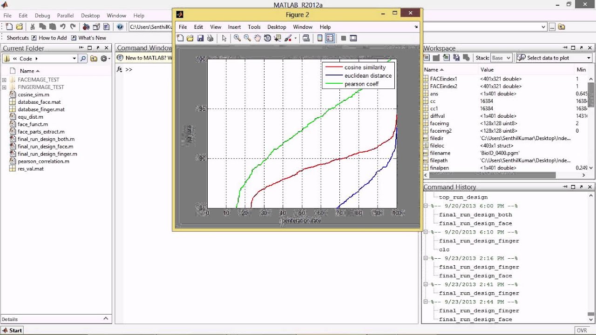Image resolution: width=596 pixels, height=335 pixels.
Task: Select the Pan hand tool
Action: 257,38
